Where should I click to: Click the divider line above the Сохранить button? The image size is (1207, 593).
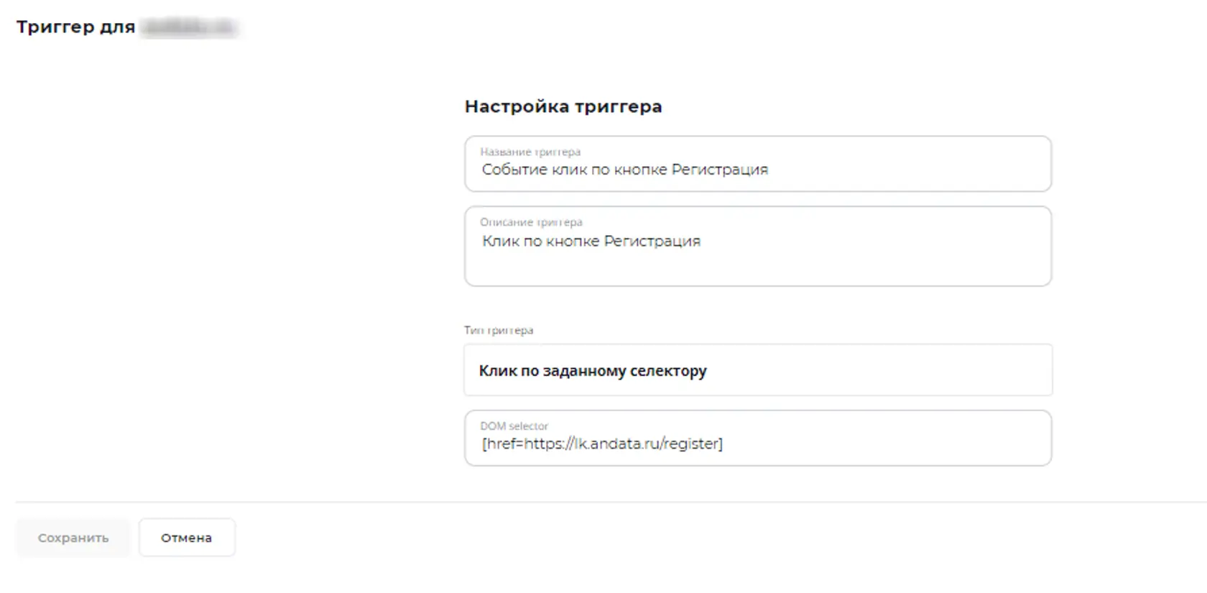tap(611, 502)
